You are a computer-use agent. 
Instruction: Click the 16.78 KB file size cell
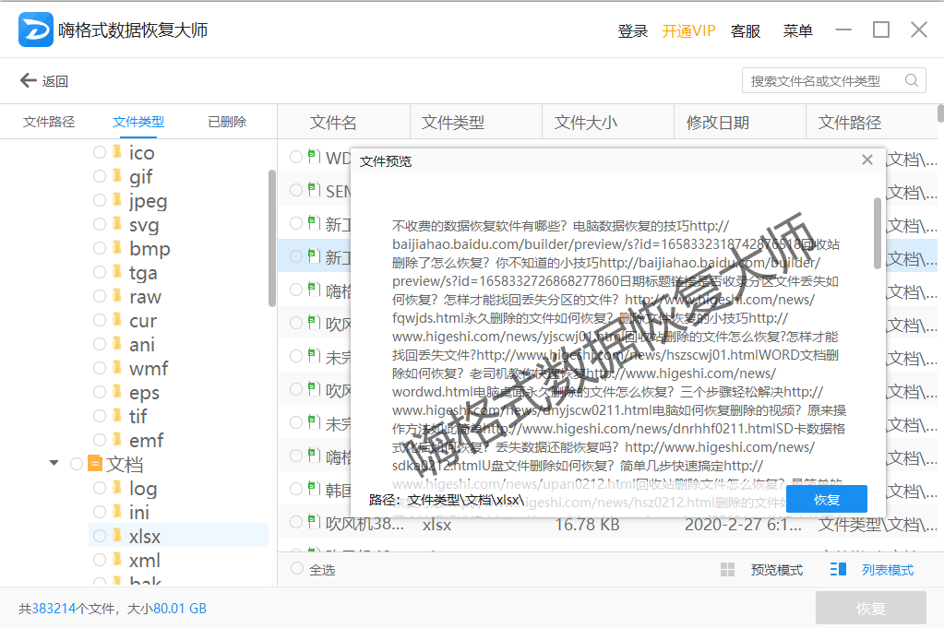[x=587, y=525]
